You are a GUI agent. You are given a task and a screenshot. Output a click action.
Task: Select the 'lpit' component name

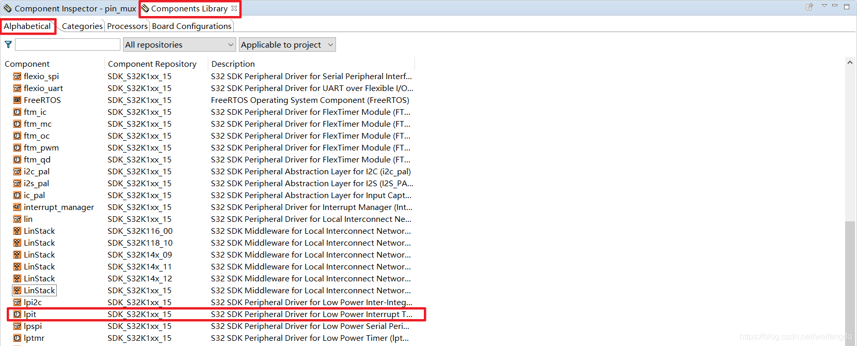point(30,314)
